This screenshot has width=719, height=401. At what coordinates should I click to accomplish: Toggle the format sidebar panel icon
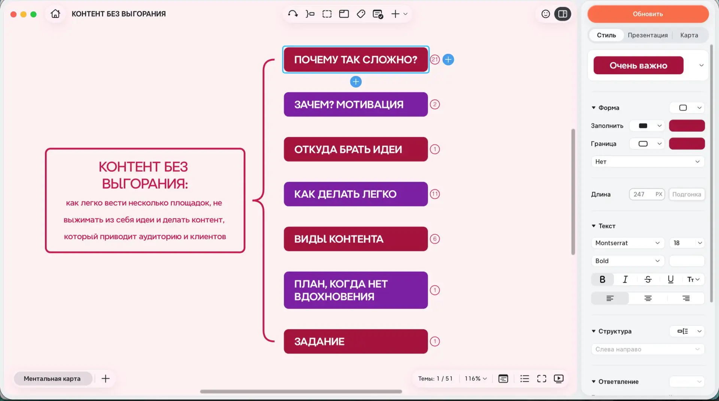[562, 14]
